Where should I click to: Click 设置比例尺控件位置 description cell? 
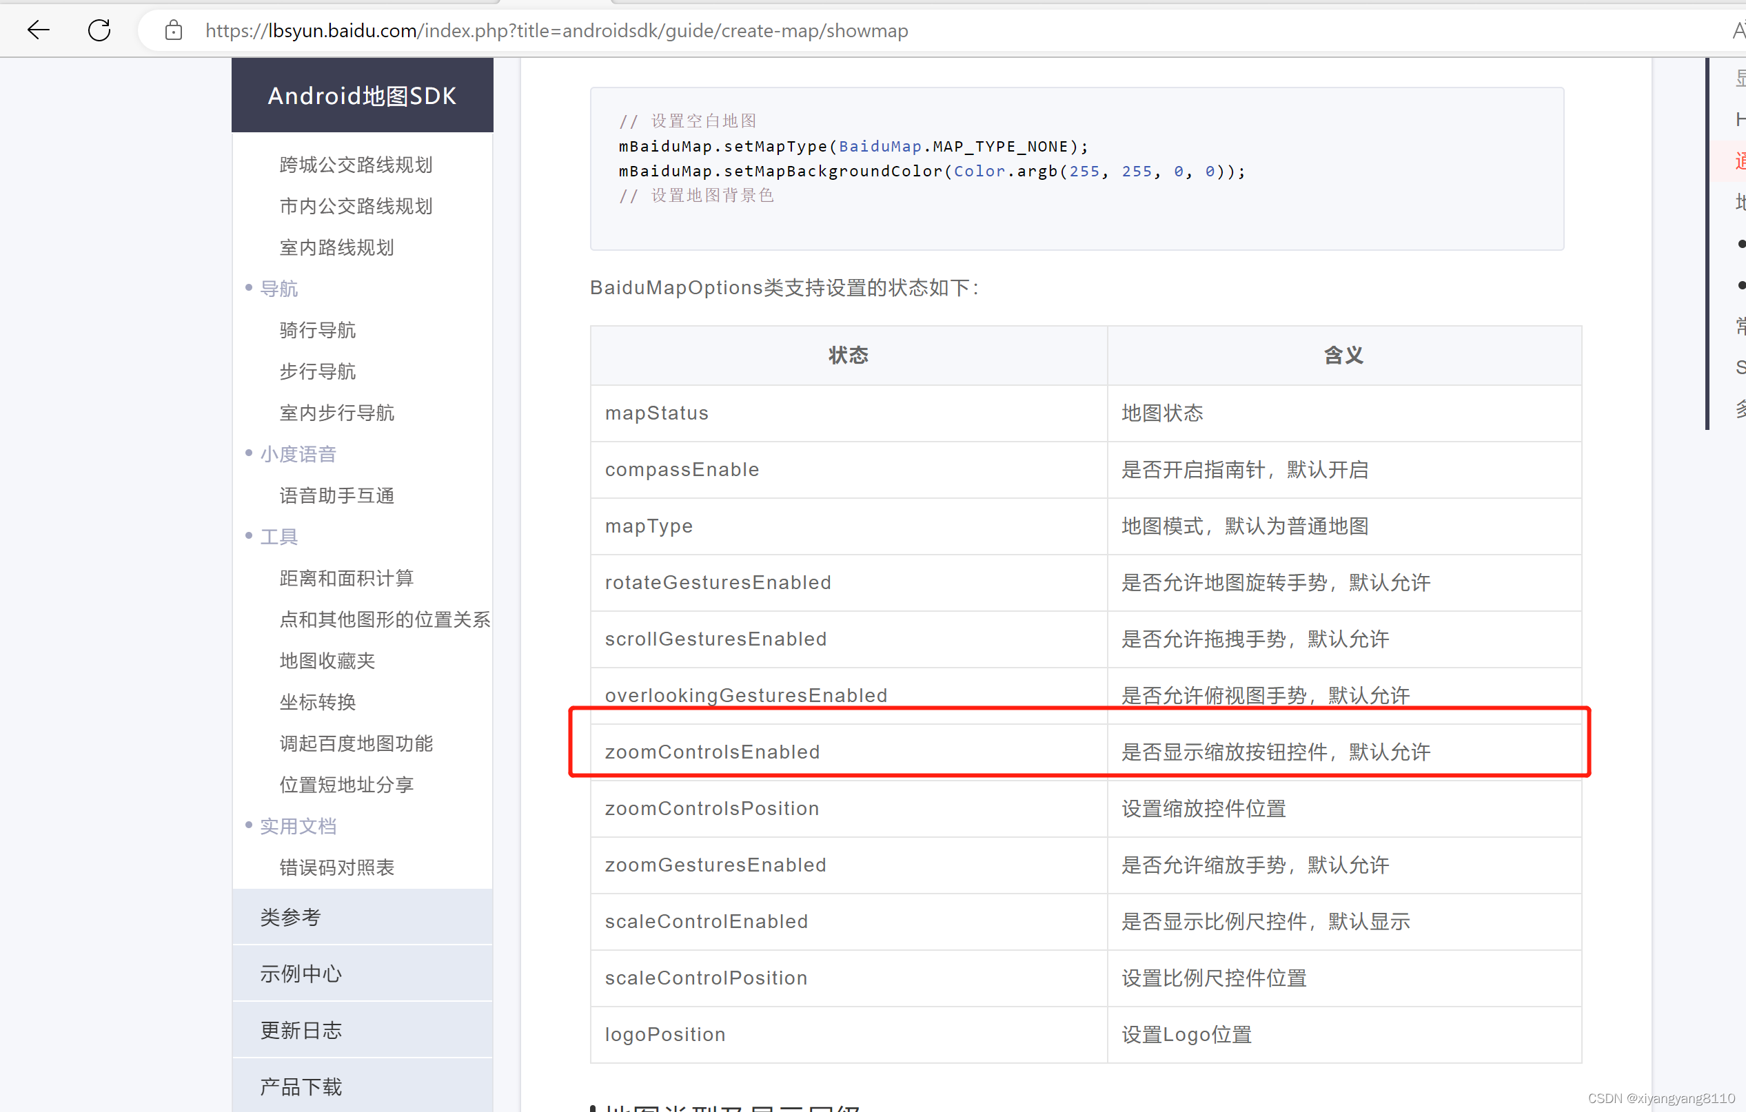tap(1344, 978)
